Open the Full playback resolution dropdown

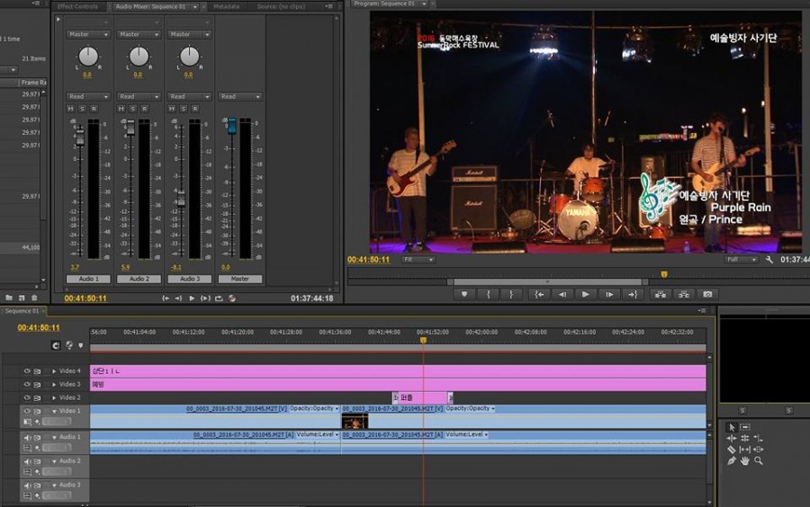point(742,260)
